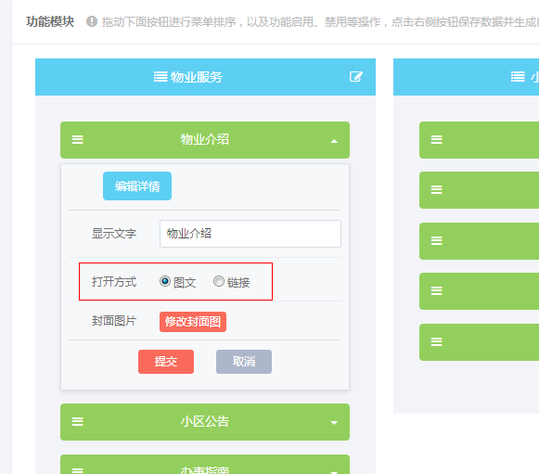Click edit icon on 物业服务 header
Image resolution: width=539 pixels, height=474 pixels.
tap(356, 76)
